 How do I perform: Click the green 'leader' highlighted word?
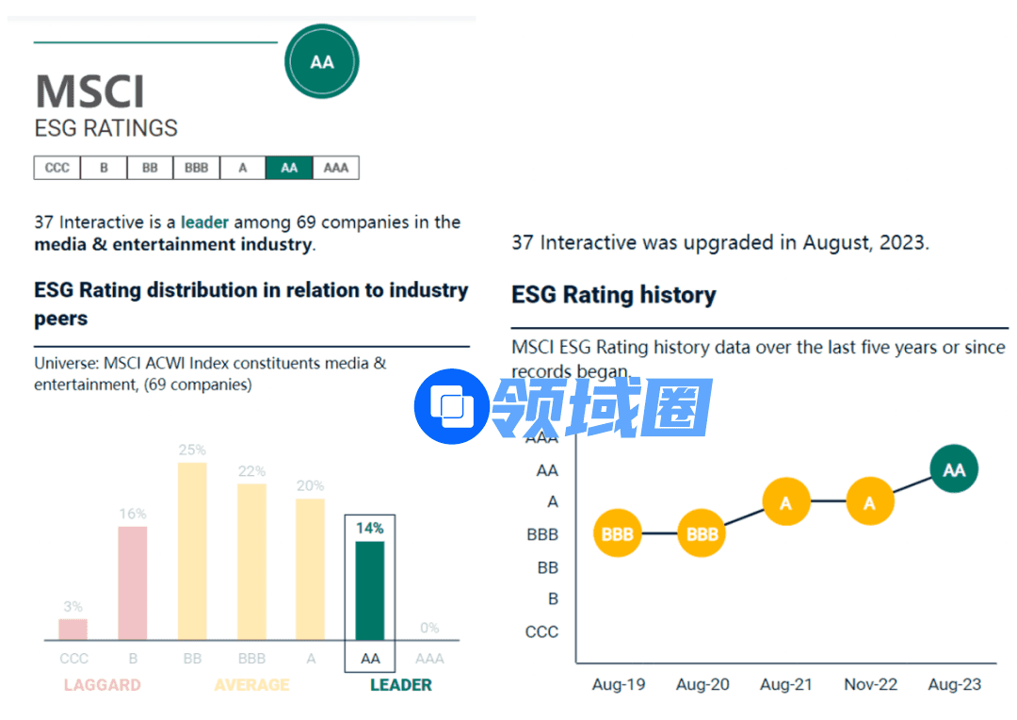pyautogui.click(x=205, y=222)
